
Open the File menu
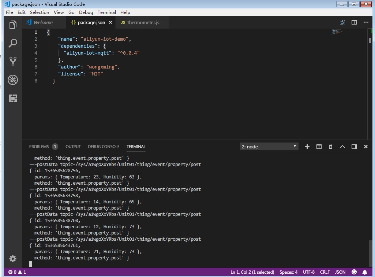[9, 12]
